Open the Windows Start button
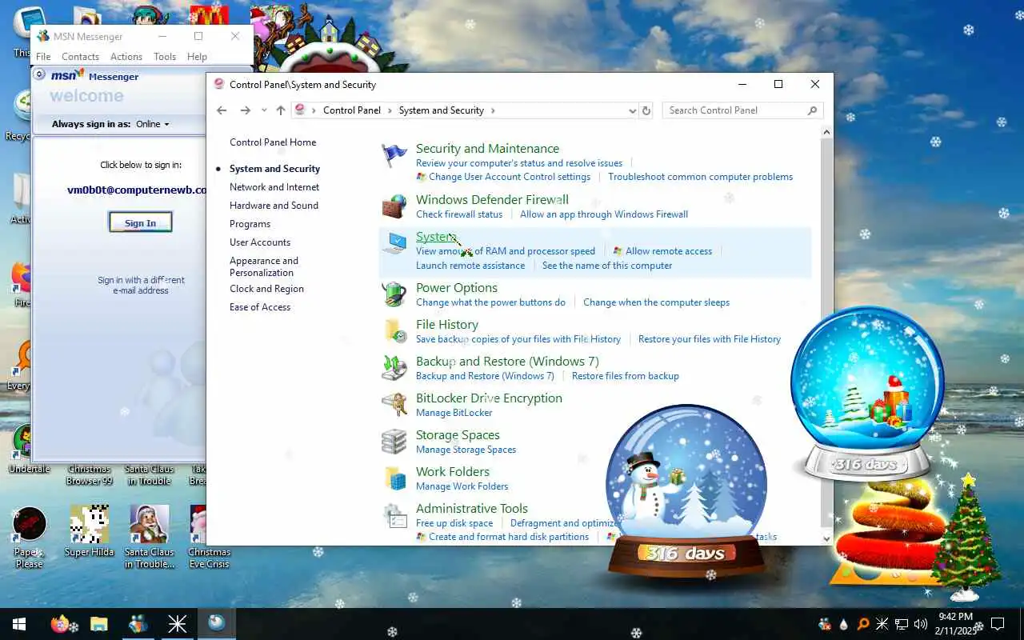 [x=19, y=624]
